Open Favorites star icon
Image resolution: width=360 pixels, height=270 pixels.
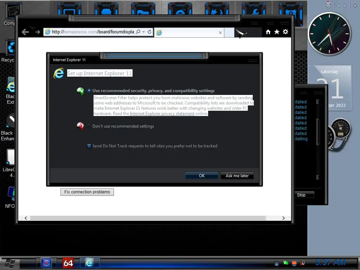coord(277,32)
